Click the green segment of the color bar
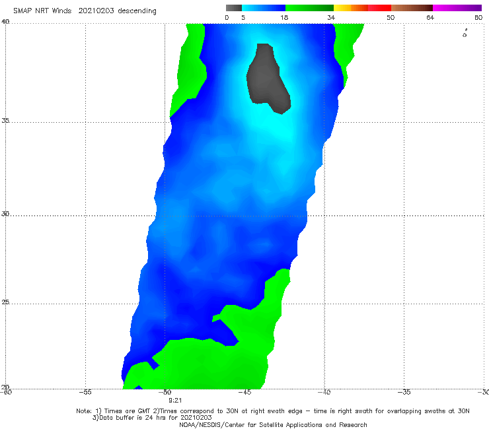The width and height of the screenshot is (489, 429). pyautogui.click(x=309, y=8)
